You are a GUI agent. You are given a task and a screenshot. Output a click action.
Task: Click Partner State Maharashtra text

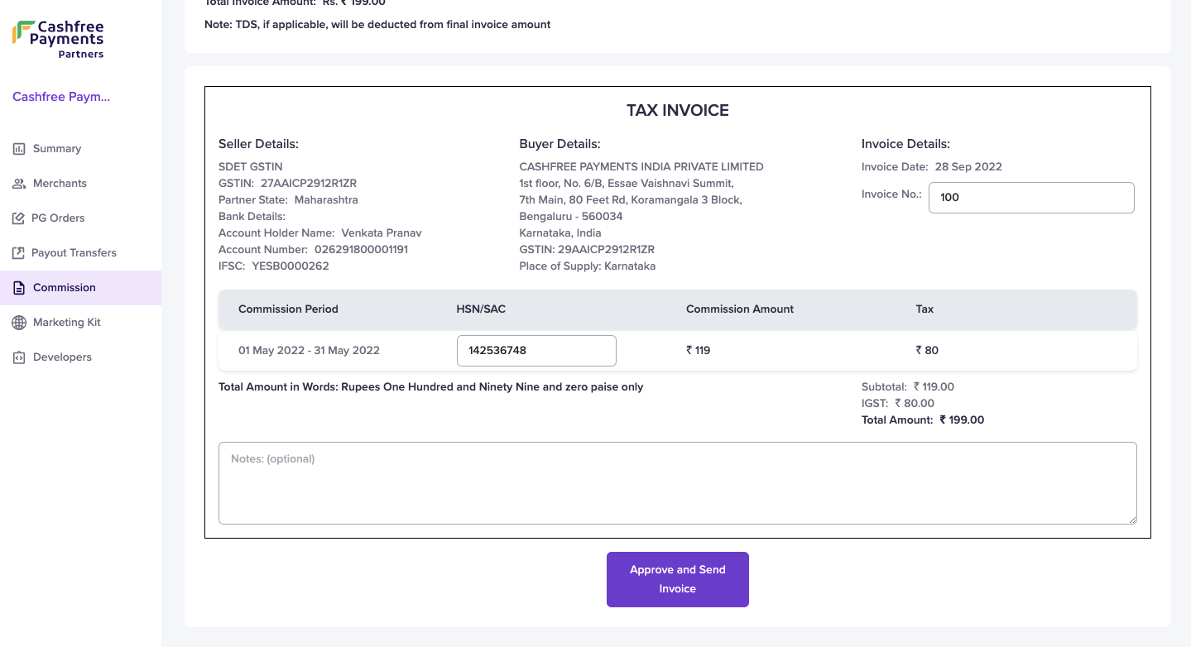coord(288,200)
